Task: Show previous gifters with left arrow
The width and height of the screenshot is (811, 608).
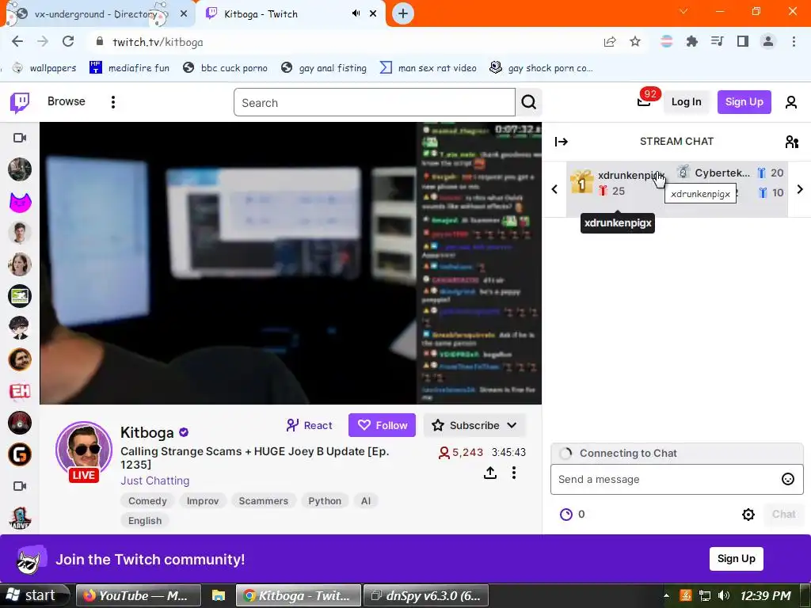Action: coord(554,189)
